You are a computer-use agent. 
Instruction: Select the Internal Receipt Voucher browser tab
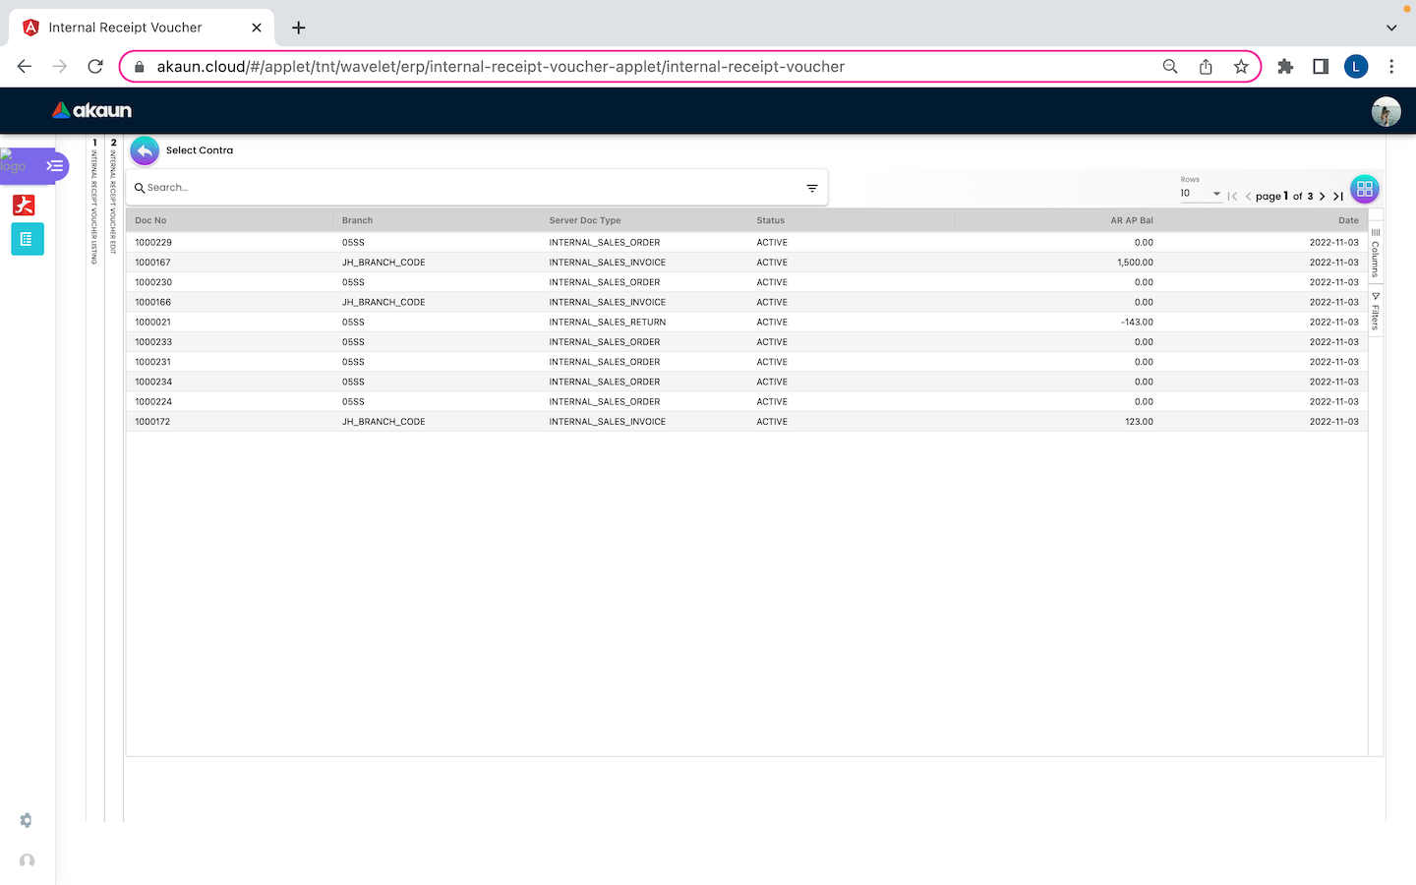pyautogui.click(x=142, y=28)
